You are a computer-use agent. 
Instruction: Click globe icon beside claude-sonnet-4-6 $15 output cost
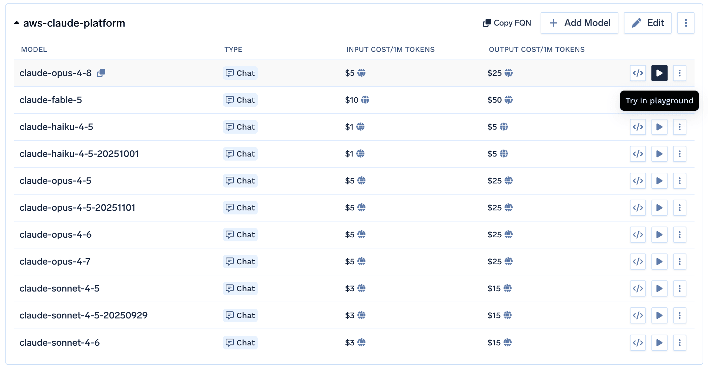[508, 342]
